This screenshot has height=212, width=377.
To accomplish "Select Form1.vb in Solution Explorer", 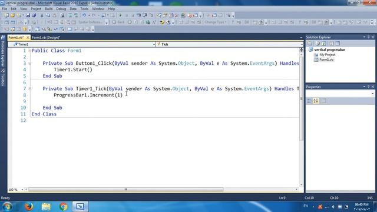I will (x=326, y=59).
